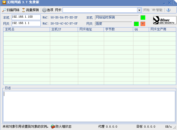
Task: Sort by the 主机IP column header
Action: (x=64, y=29)
